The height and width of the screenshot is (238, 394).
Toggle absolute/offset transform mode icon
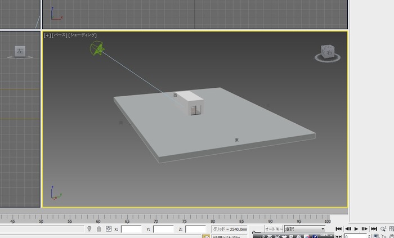108,229
